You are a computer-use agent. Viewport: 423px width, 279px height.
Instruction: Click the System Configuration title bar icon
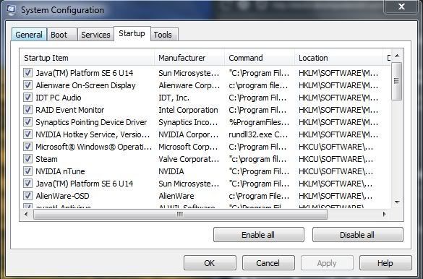[x=11, y=10]
